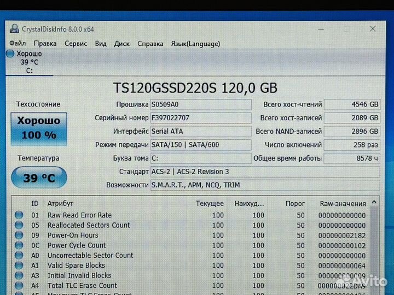The image size is (394, 295).
Task: Click status orb for Reallocated Sectors Count
Action: (x=19, y=225)
